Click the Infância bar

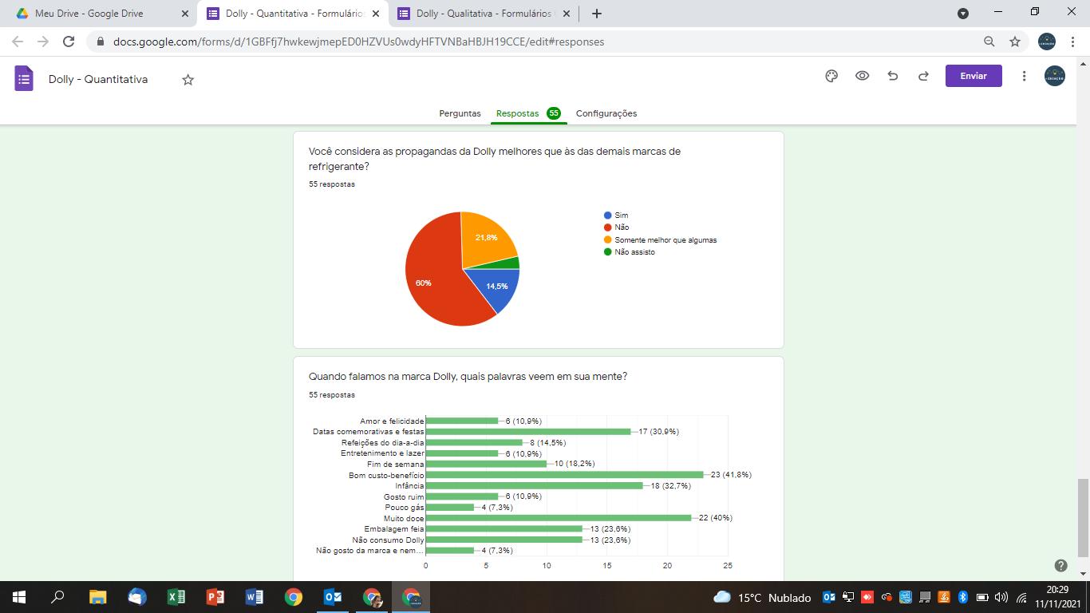point(535,485)
